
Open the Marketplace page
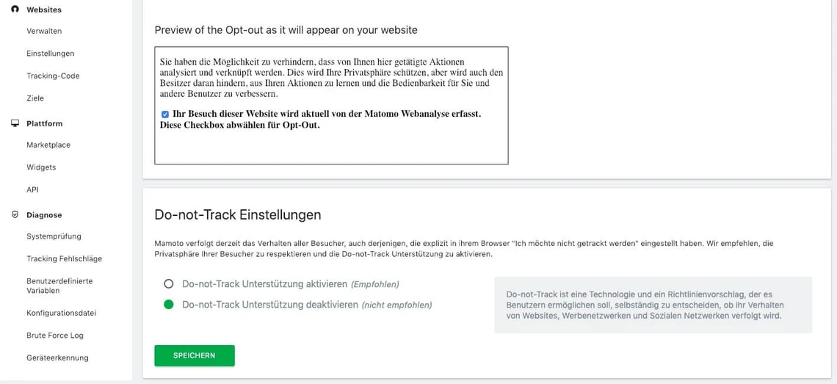(48, 145)
